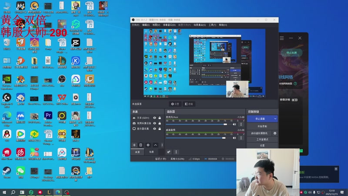Switch to the scenes tab
Image resolution: width=348 pixels, height=196 pixels.
tap(151, 152)
